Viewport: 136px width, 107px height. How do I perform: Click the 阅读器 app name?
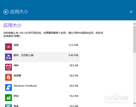[17, 75]
